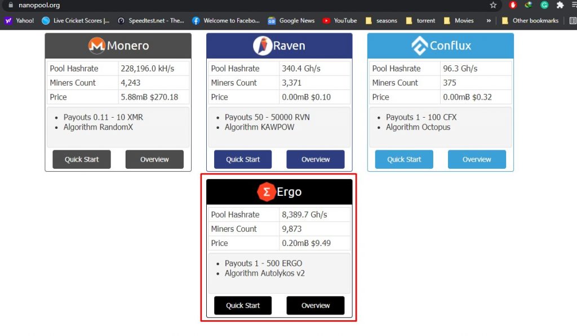Viewport: 577px width, 336px height.
Task: Click 'Payouts 0.11 - 10 XMR' text
Action: coord(103,117)
